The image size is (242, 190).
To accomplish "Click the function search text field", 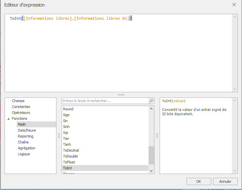I will (x=105, y=101).
